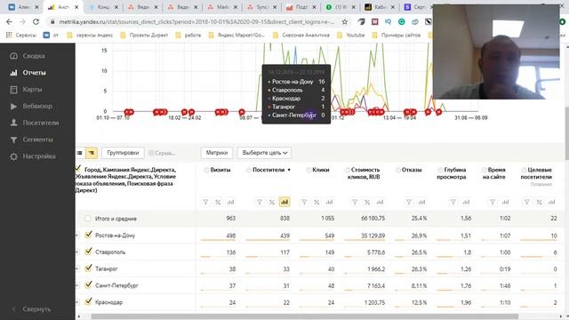
Task: Uncheck the Санкт-Петербург row checkbox
Action: click(x=88, y=284)
